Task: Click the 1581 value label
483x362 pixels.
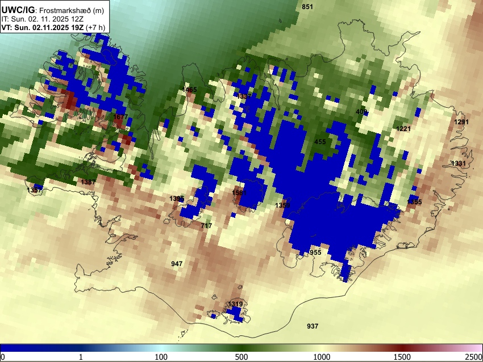Action: [239, 193]
